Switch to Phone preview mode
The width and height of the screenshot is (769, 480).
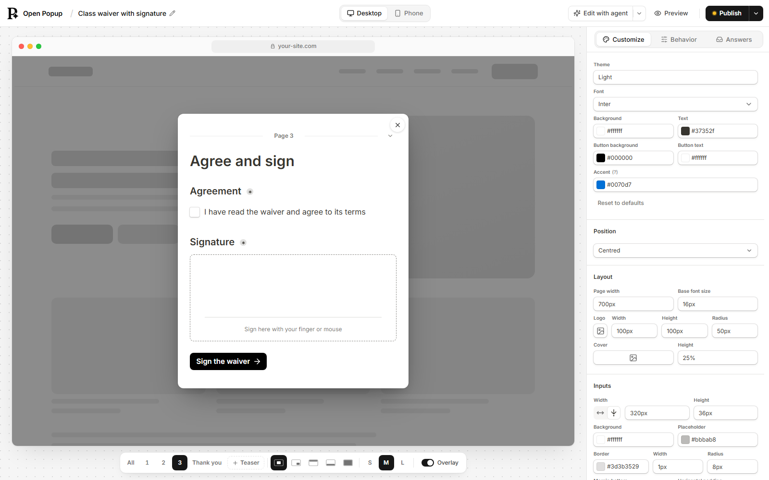(x=409, y=13)
